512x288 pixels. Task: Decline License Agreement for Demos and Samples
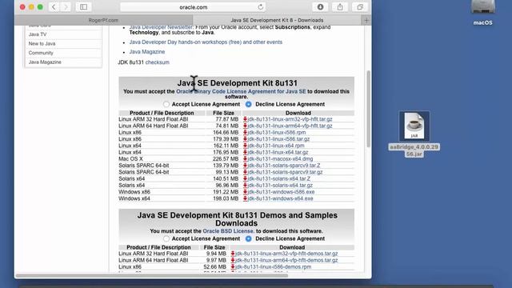(249, 238)
